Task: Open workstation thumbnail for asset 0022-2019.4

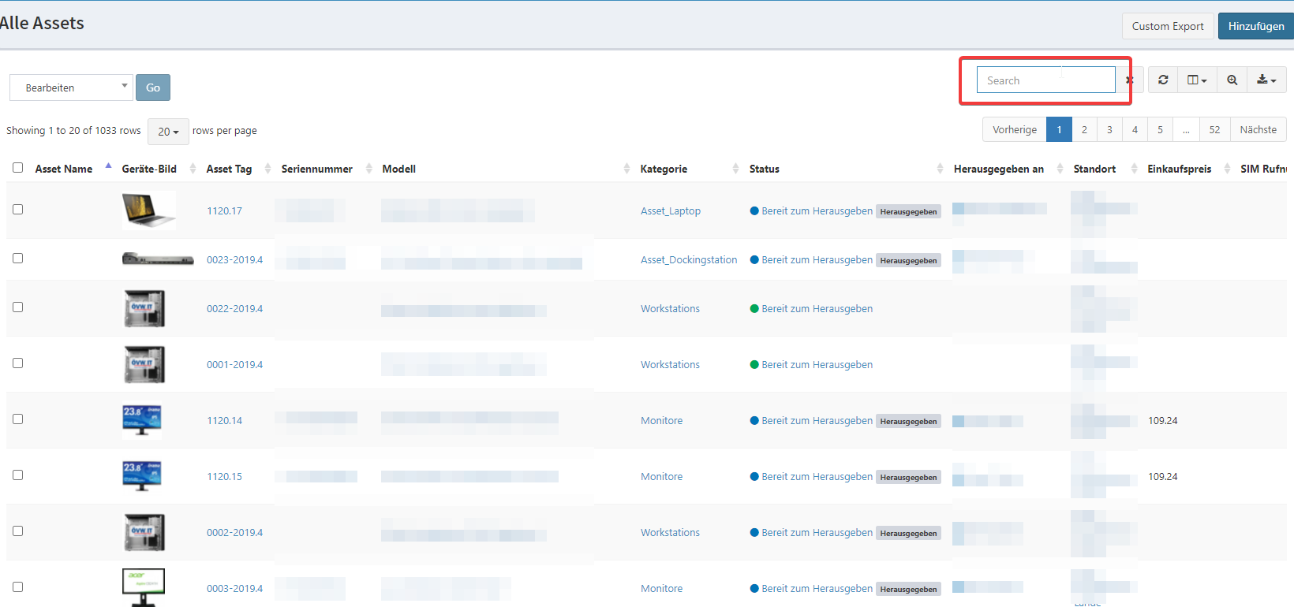Action: [144, 308]
